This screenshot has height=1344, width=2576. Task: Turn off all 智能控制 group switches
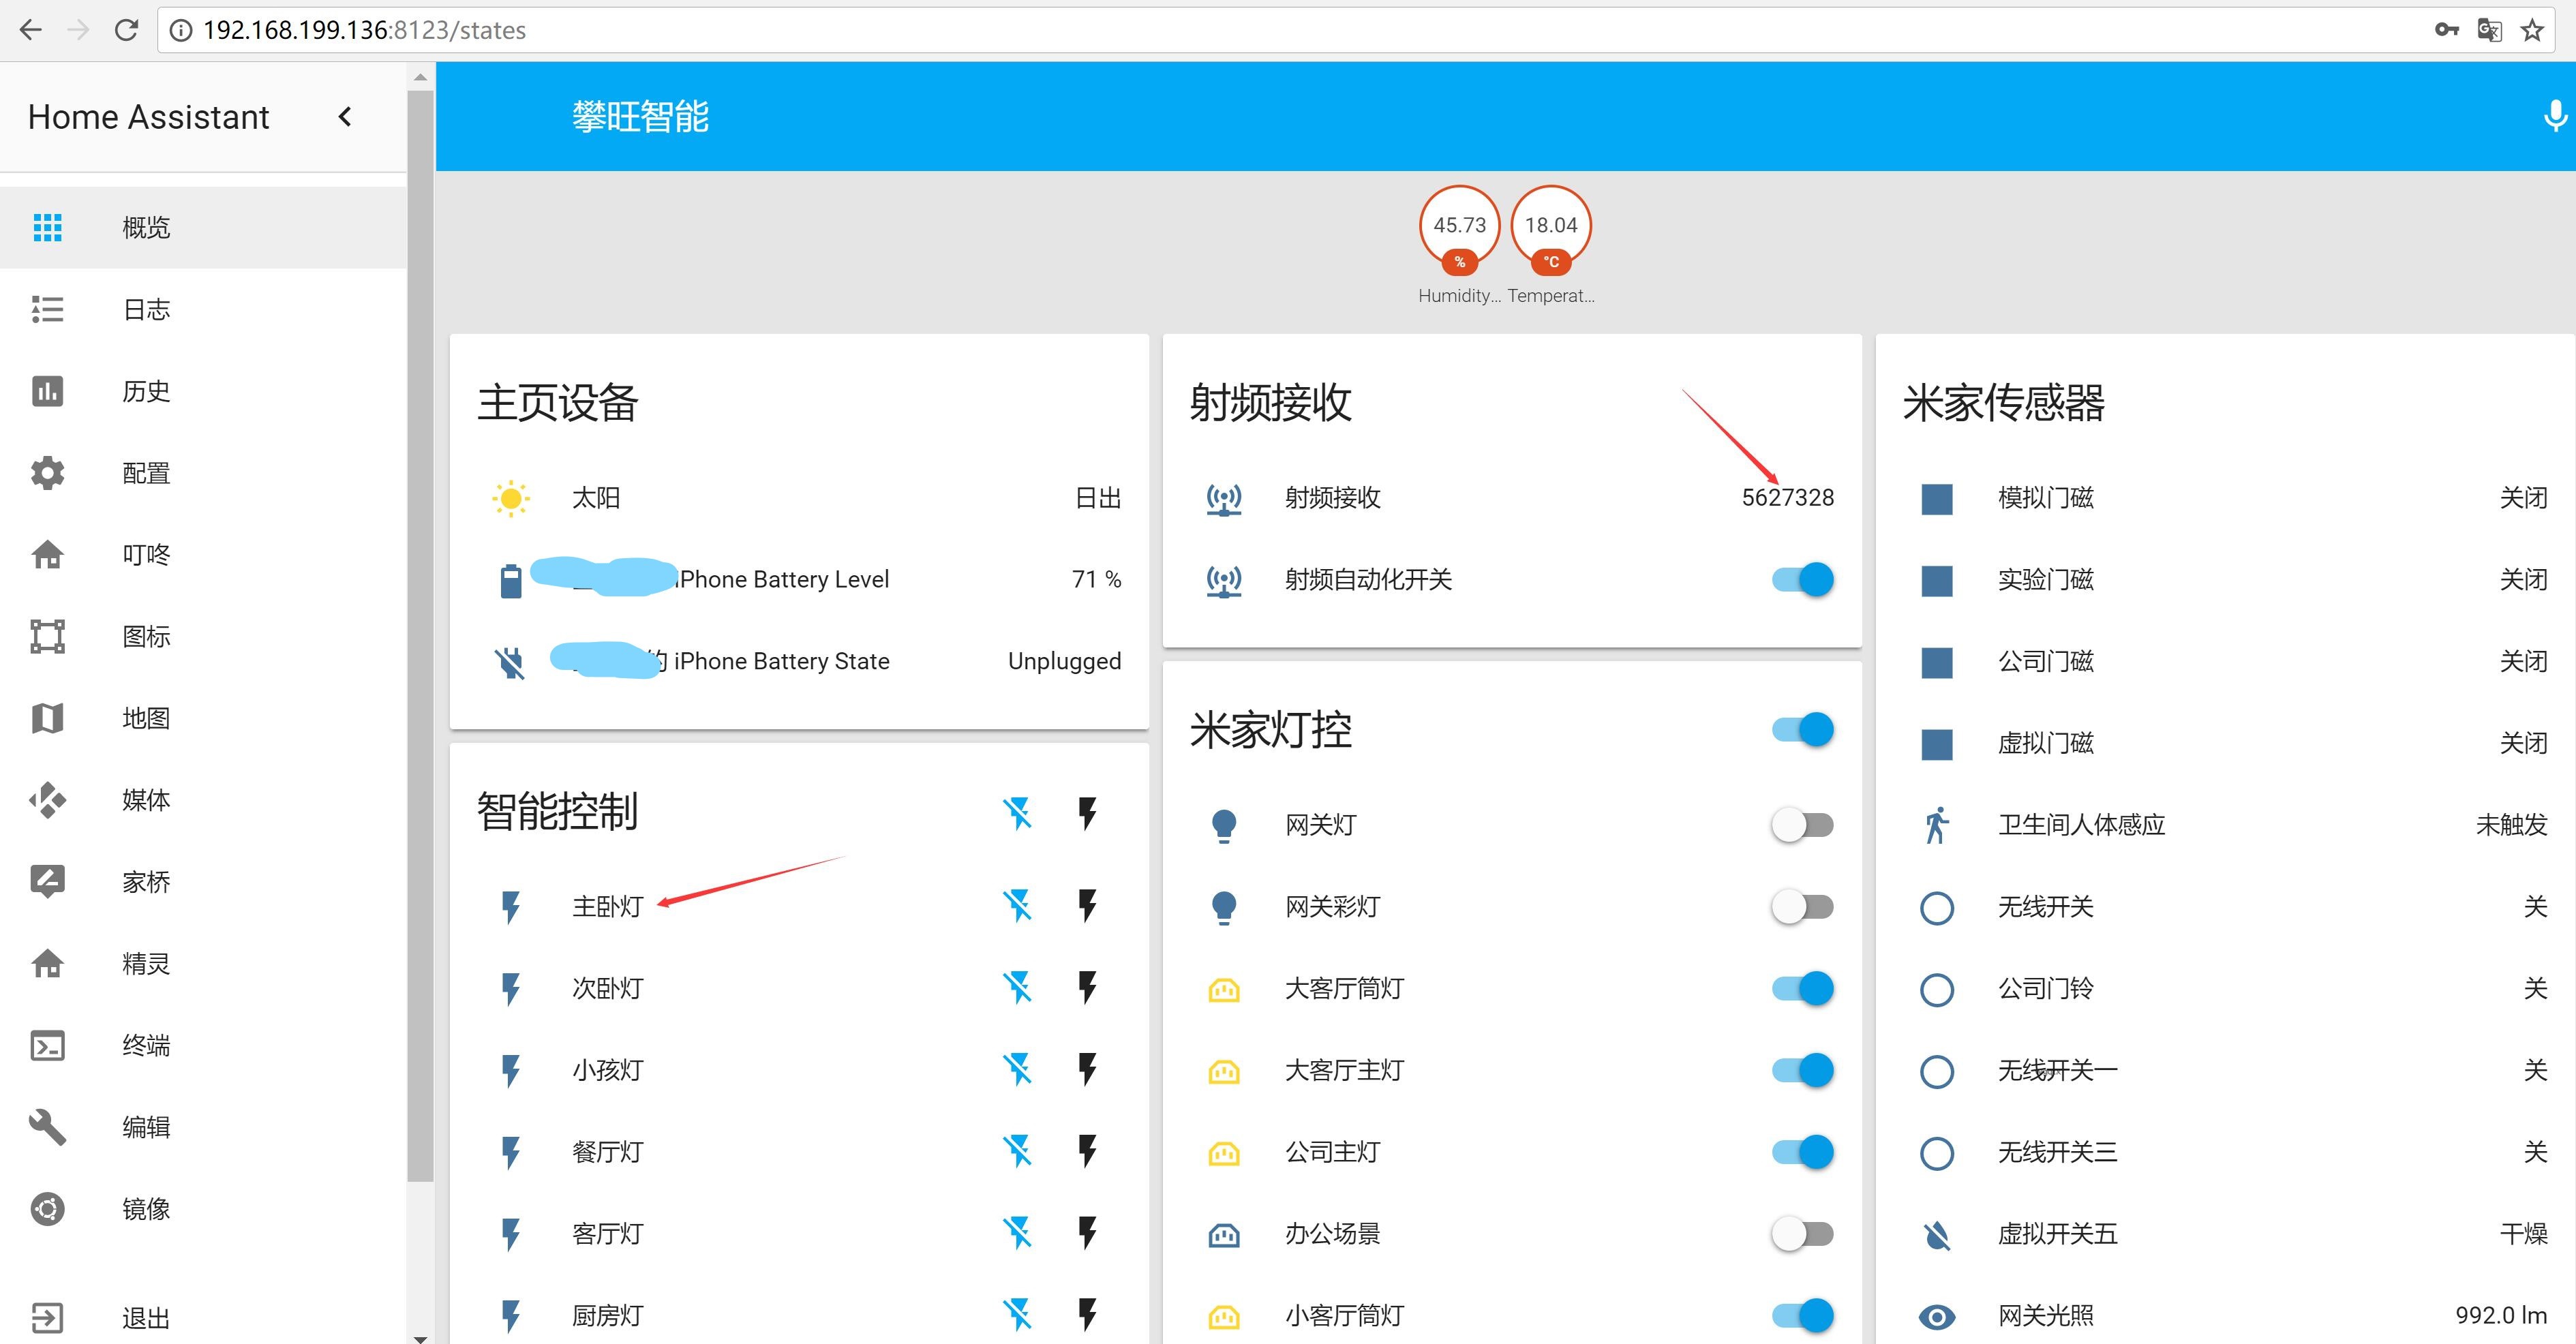click(x=1017, y=813)
